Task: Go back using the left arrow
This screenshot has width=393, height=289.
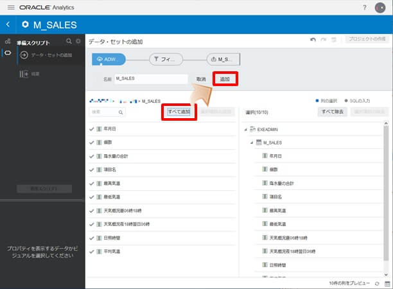Action: click(8, 24)
